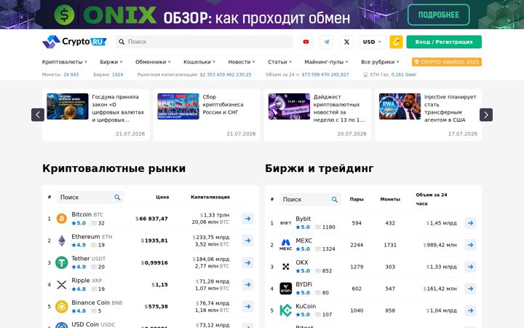Sort by Пары column header

357,199
